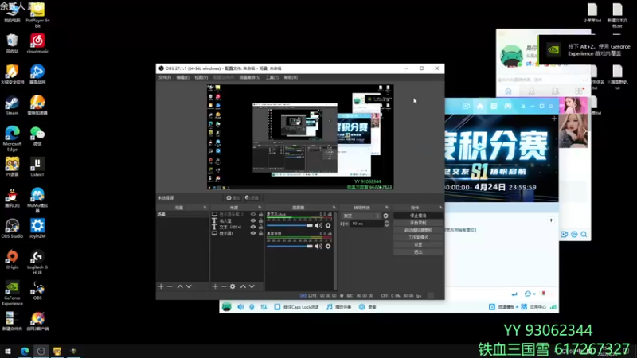637x358 pixels.
Task: Click the Exit button in OBS Controls
Action: click(x=418, y=252)
